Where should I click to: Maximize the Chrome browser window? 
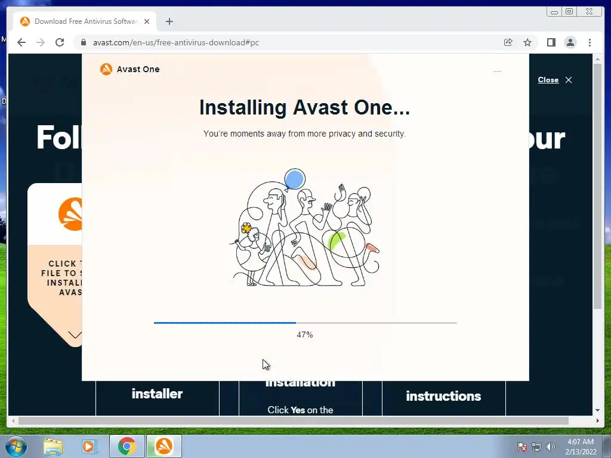pos(569,12)
